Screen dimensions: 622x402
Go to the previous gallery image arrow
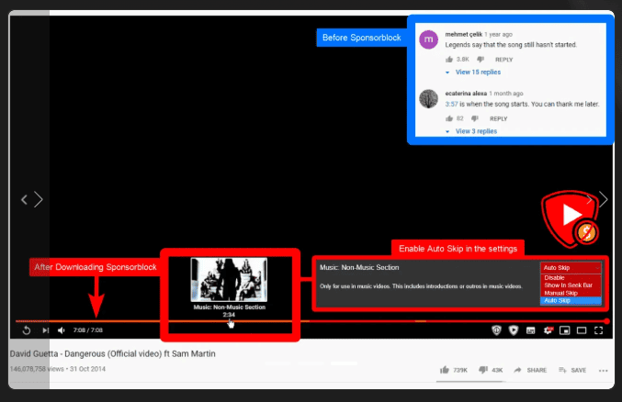point(24,199)
